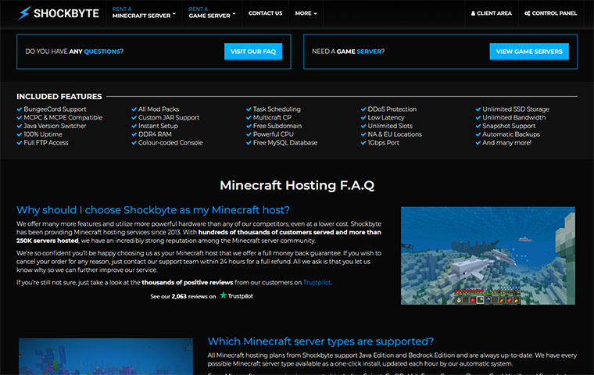Click Visit Our FAQ button
594x375 pixels.
pos(253,52)
